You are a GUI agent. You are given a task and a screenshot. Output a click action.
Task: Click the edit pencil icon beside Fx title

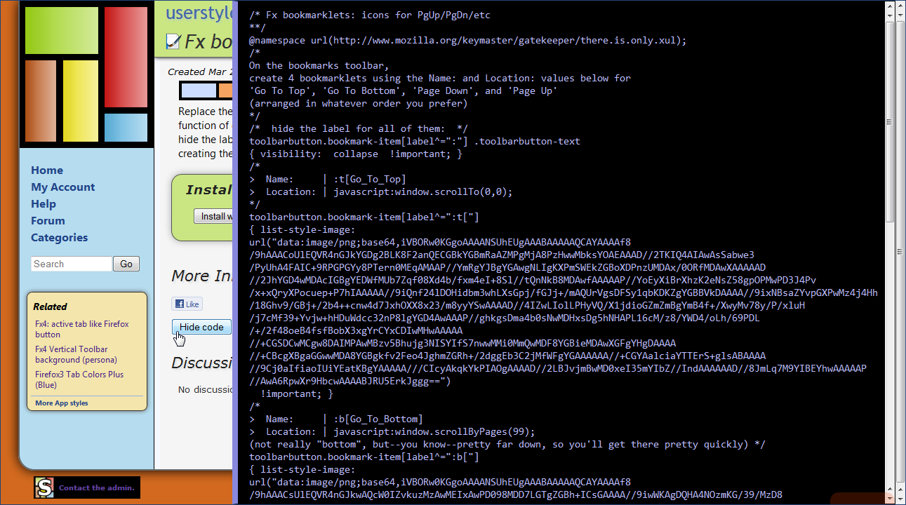click(x=173, y=42)
